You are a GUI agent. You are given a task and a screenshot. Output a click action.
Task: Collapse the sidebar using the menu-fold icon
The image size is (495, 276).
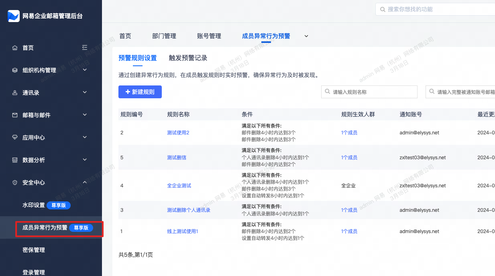click(85, 47)
